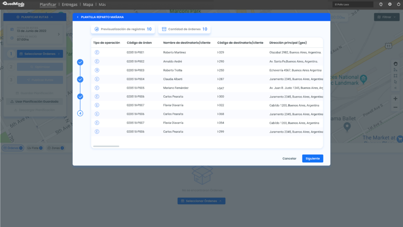Click the Siguiente button
Screen dimensions: 403x227
pyautogui.click(x=312, y=158)
